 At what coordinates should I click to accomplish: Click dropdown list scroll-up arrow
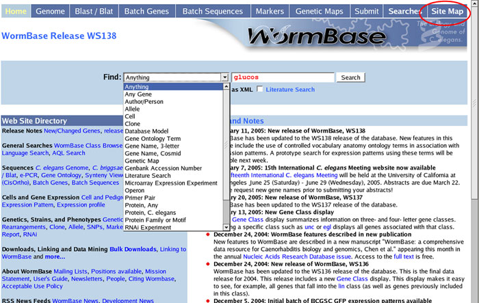pyautogui.click(x=226, y=86)
